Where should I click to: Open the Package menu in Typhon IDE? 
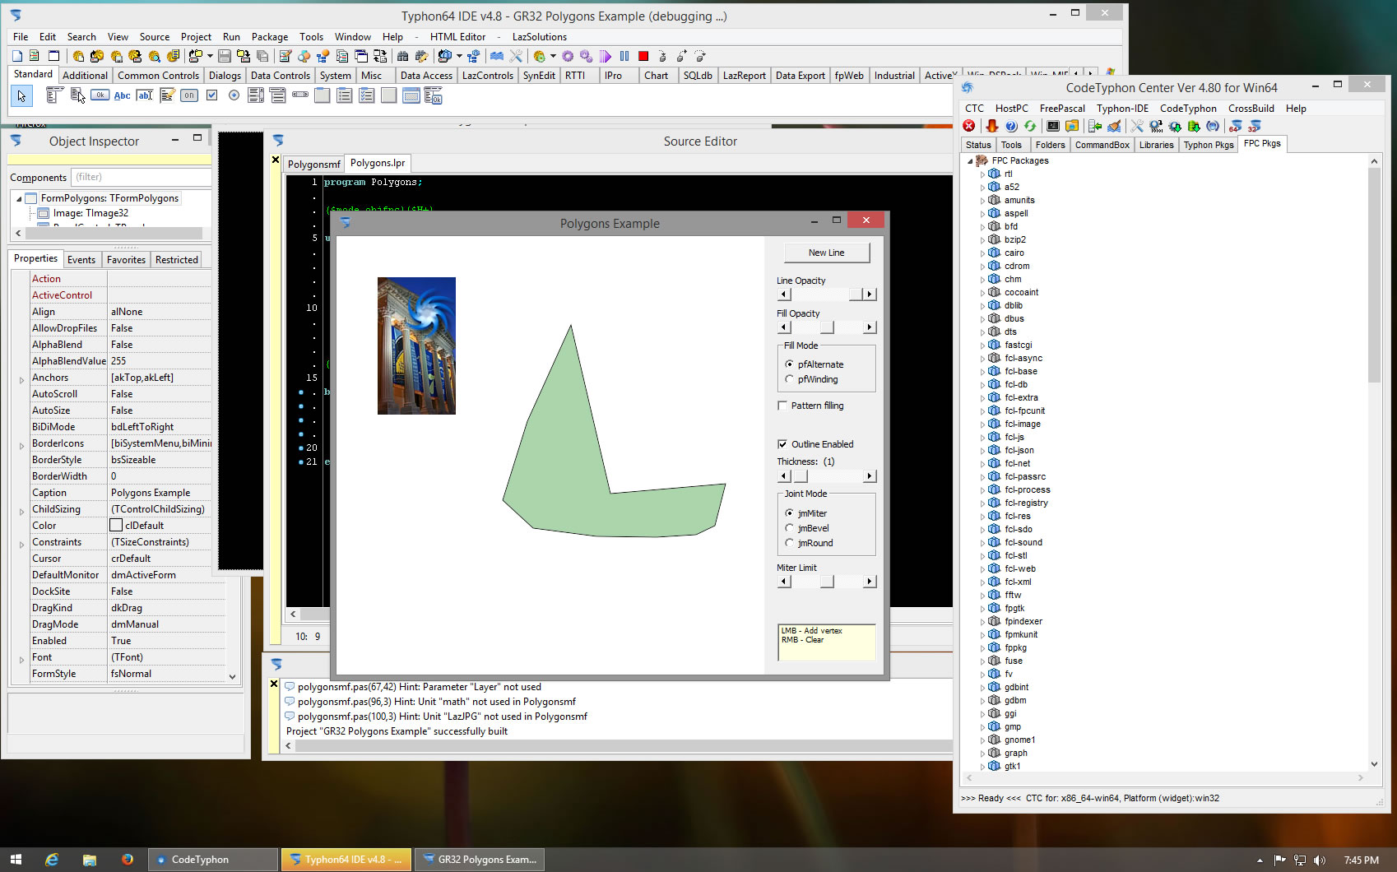tap(270, 37)
